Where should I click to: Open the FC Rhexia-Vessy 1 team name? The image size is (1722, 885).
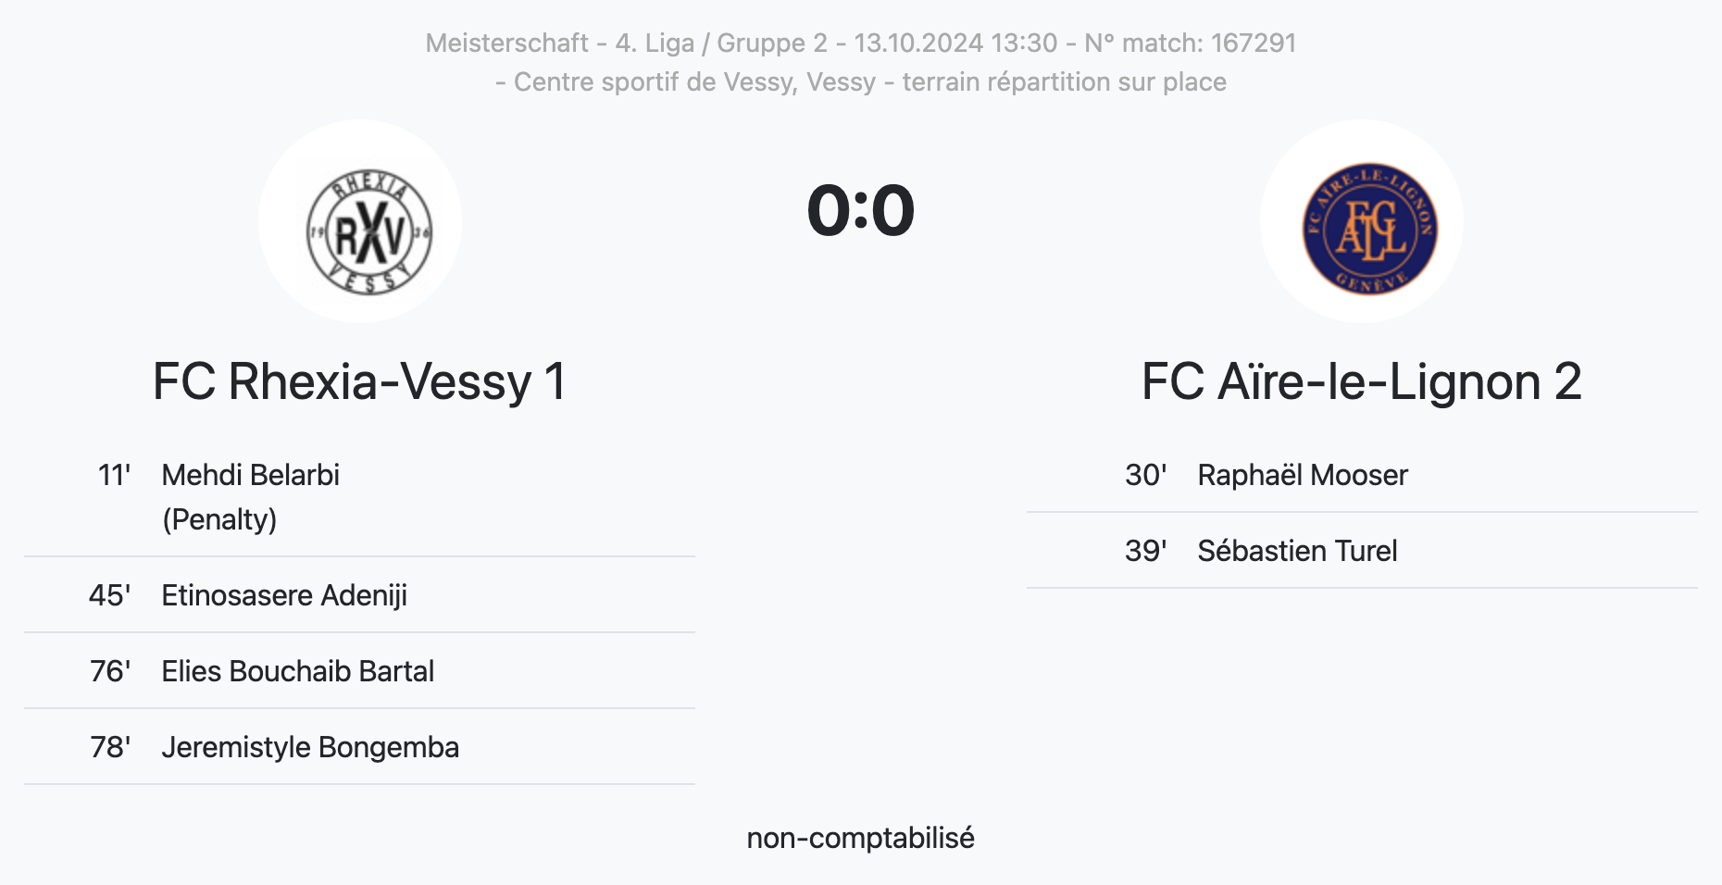(x=359, y=381)
